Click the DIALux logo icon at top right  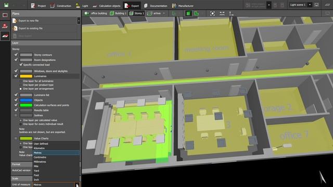click(x=327, y=5)
